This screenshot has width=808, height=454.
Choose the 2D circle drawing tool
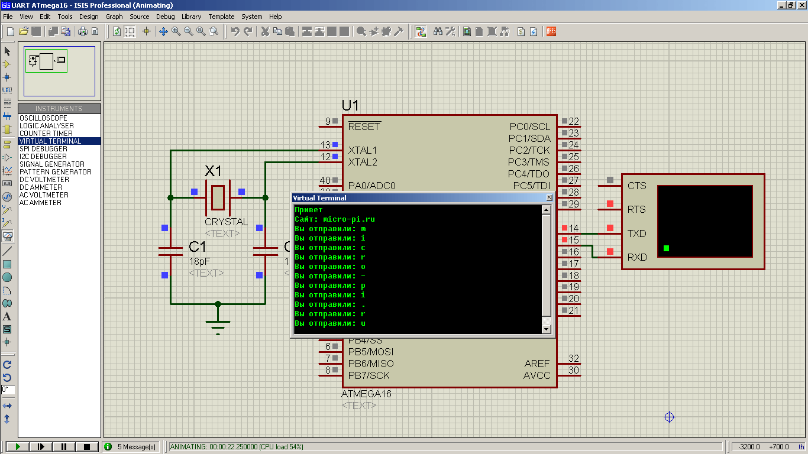(x=7, y=277)
